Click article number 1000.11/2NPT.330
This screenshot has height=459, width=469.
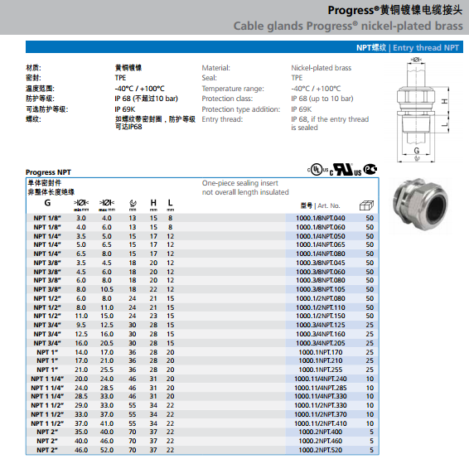click(321, 405)
